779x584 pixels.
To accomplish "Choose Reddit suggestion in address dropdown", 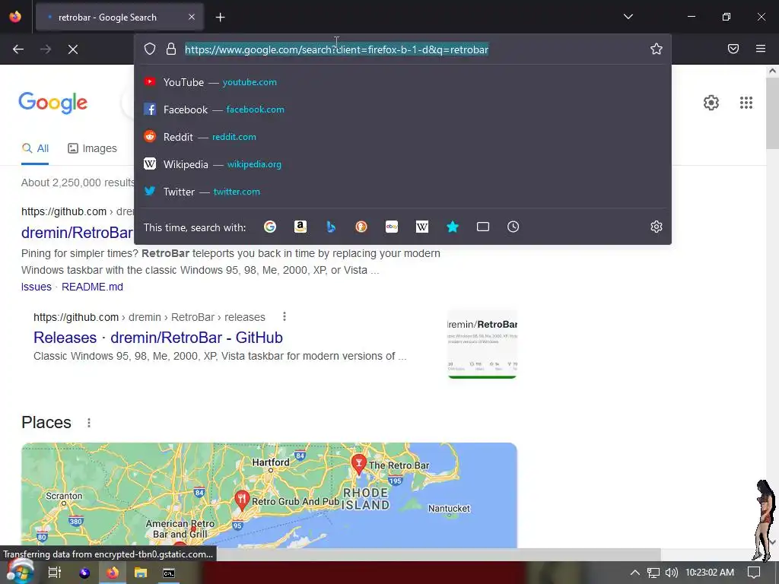I will click(402, 137).
